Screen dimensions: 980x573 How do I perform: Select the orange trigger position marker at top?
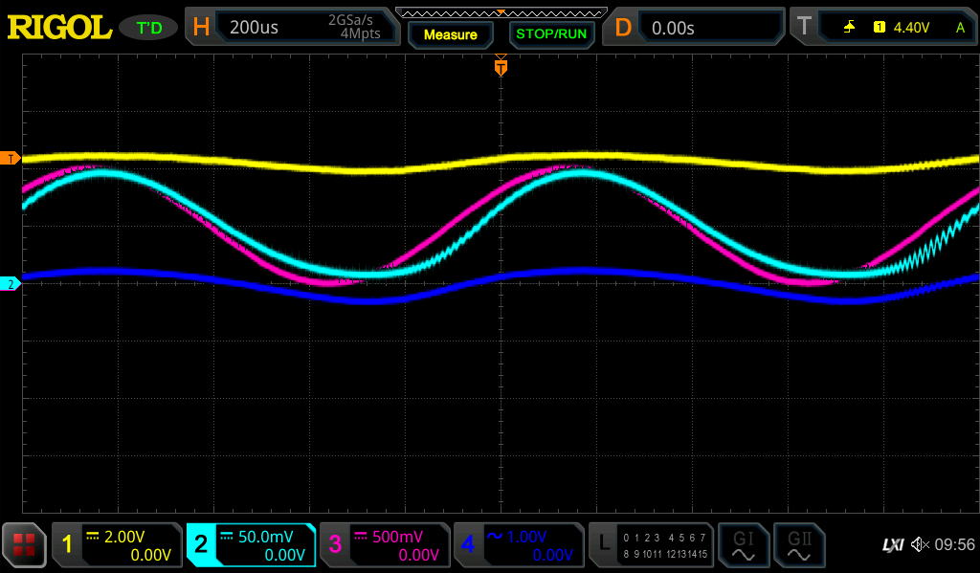click(x=501, y=66)
